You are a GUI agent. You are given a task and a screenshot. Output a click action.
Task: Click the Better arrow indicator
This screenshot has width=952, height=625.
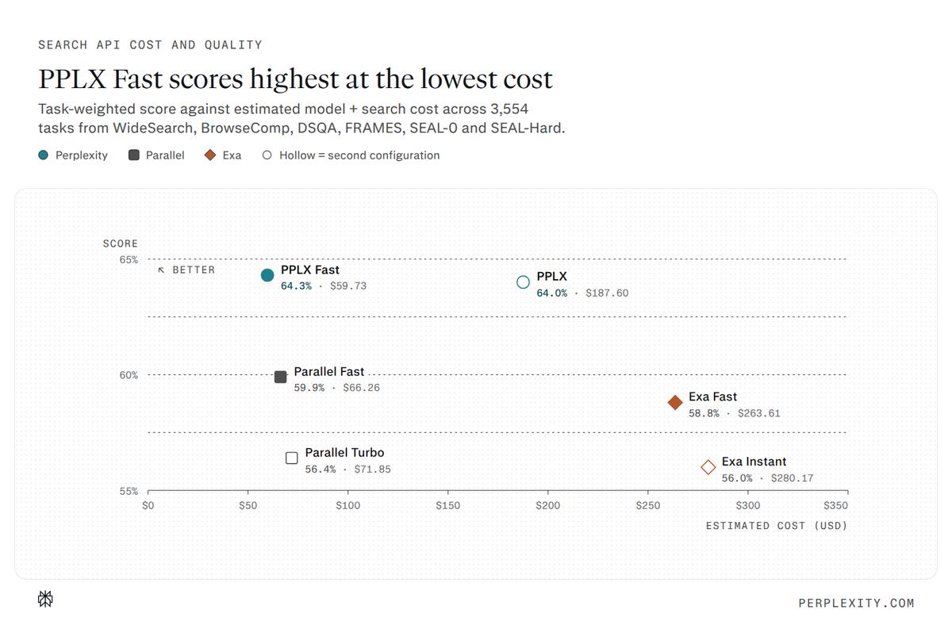[x=186, y=270]
